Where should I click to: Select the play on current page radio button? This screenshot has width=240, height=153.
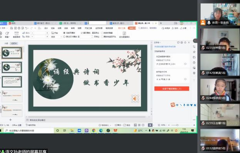(x=64, y=33)
